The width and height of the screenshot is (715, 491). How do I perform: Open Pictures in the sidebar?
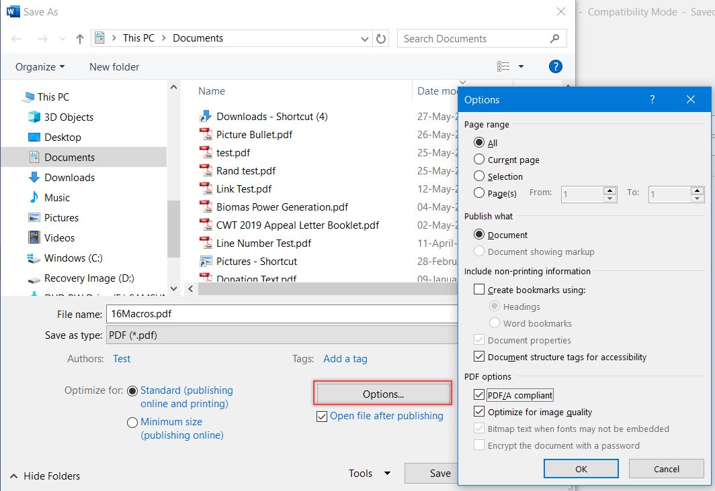coord(61,217)
